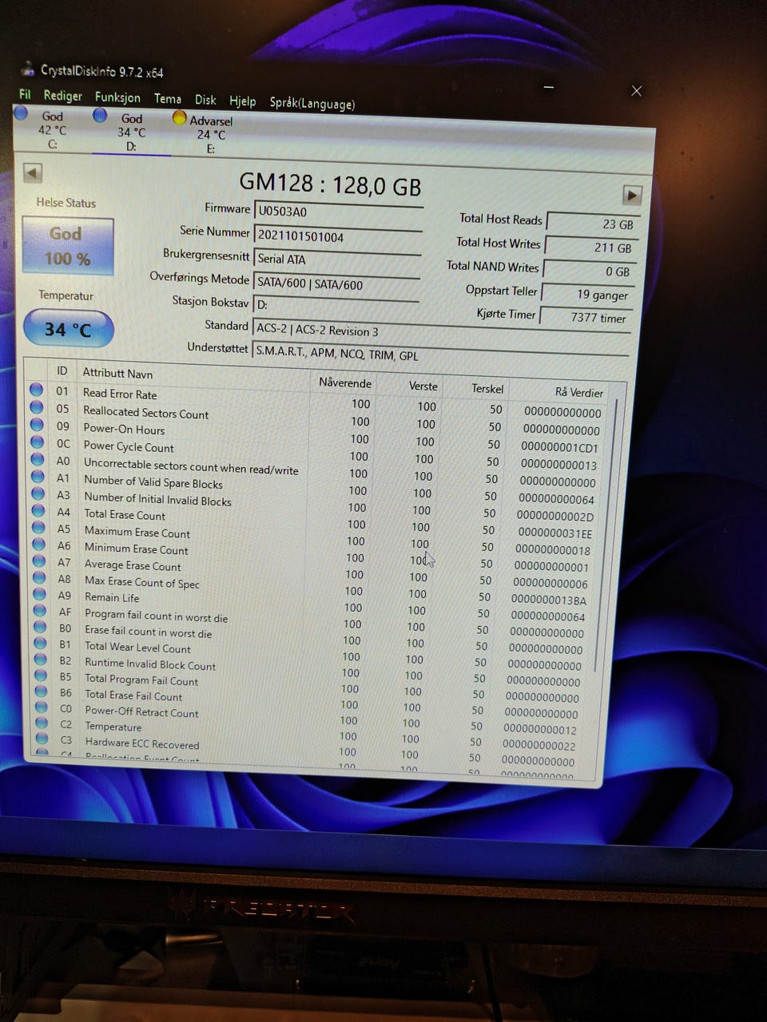The width and height of the screenshot is (767, 1022).
Task: Click yellow warning orb of E: drive
Action: (x=180, y=118)
